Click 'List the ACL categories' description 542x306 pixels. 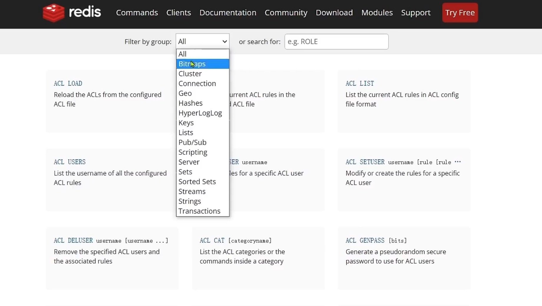tap(242, 257)
